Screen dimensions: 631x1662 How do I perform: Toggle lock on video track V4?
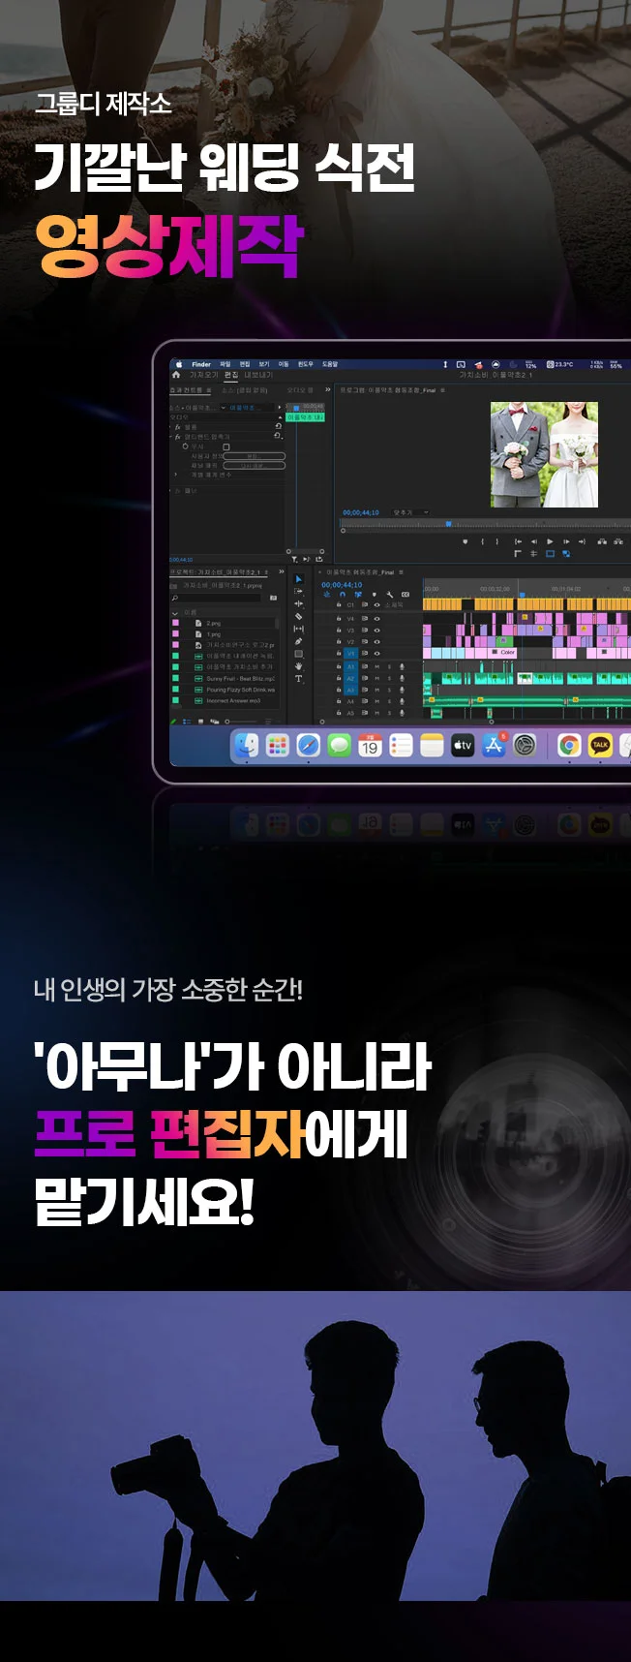pos(339,619)
